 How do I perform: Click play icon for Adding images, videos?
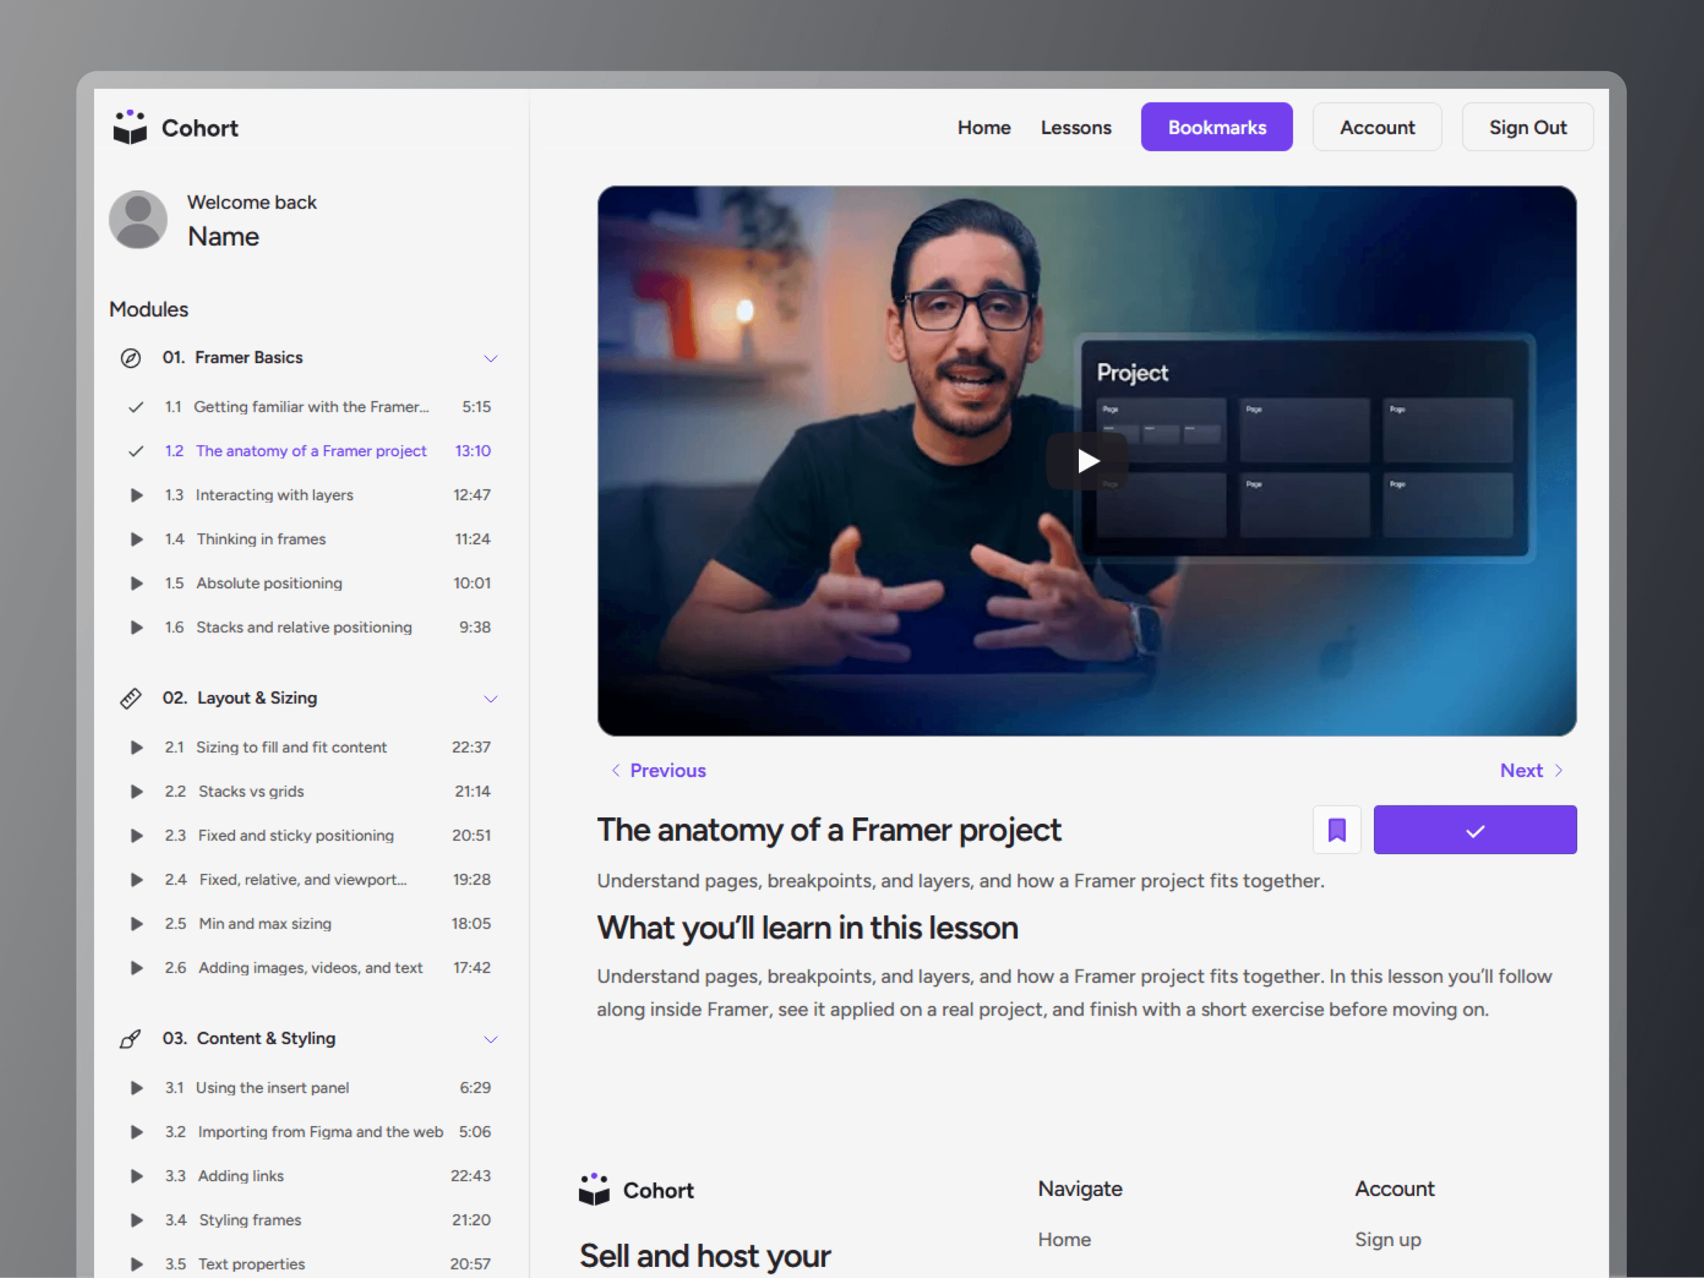click(136, 968)
